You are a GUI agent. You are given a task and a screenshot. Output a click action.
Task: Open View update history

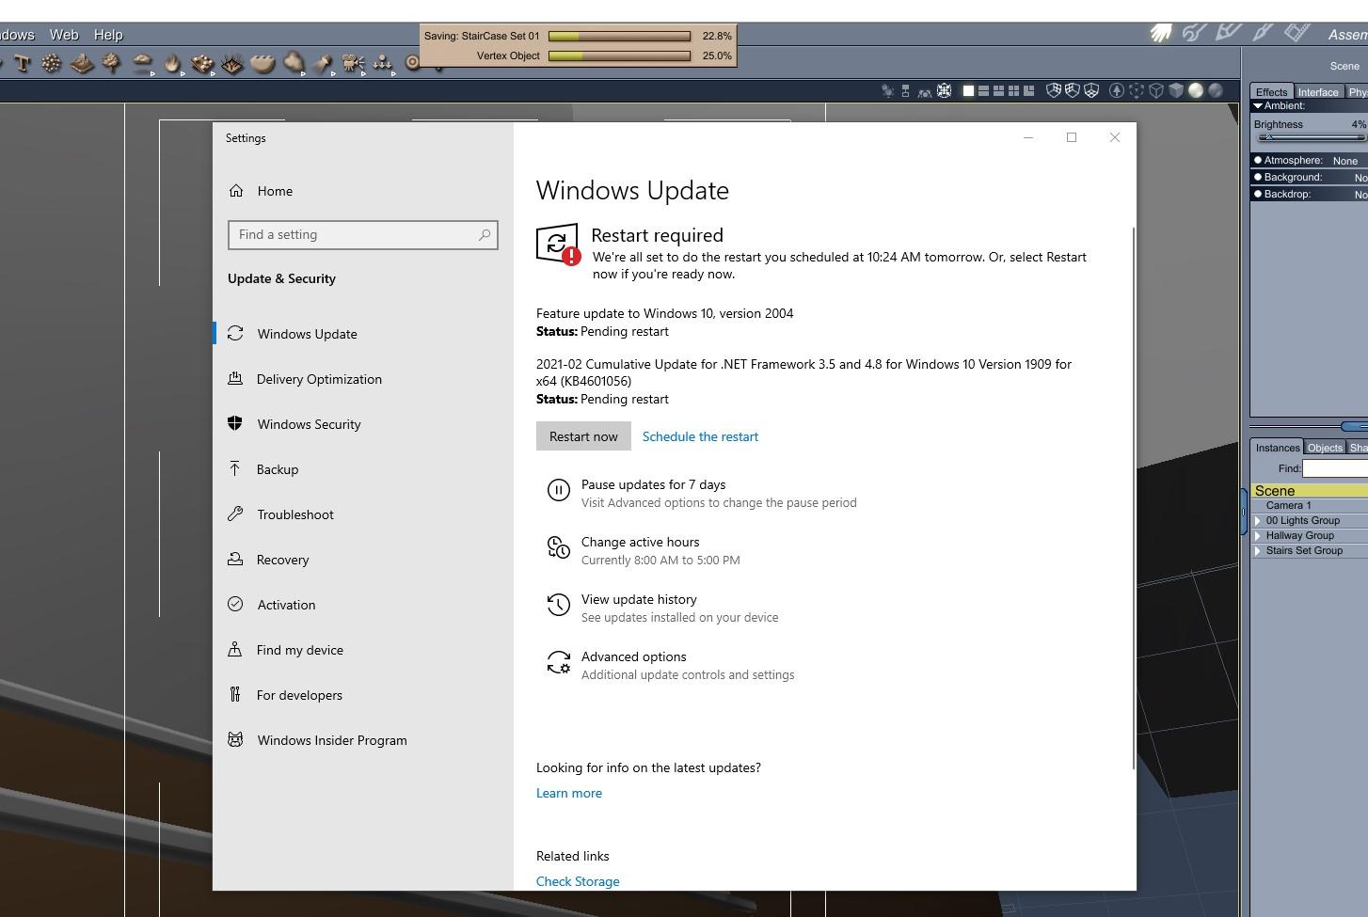pos(662,608)
